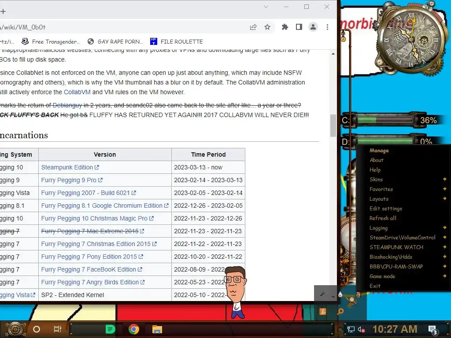Image resolution: width=451 pixels, height=338 pixels.
Task: Click the Time Period column header
Action: point(208,154)
